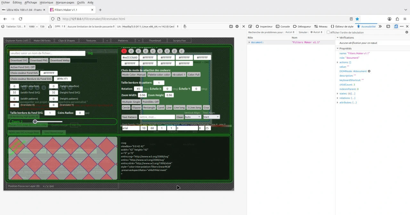410x215 pixels.
Task: Open a new browser tab with plus
Action: pyautogui.click(x=100, y=10)
